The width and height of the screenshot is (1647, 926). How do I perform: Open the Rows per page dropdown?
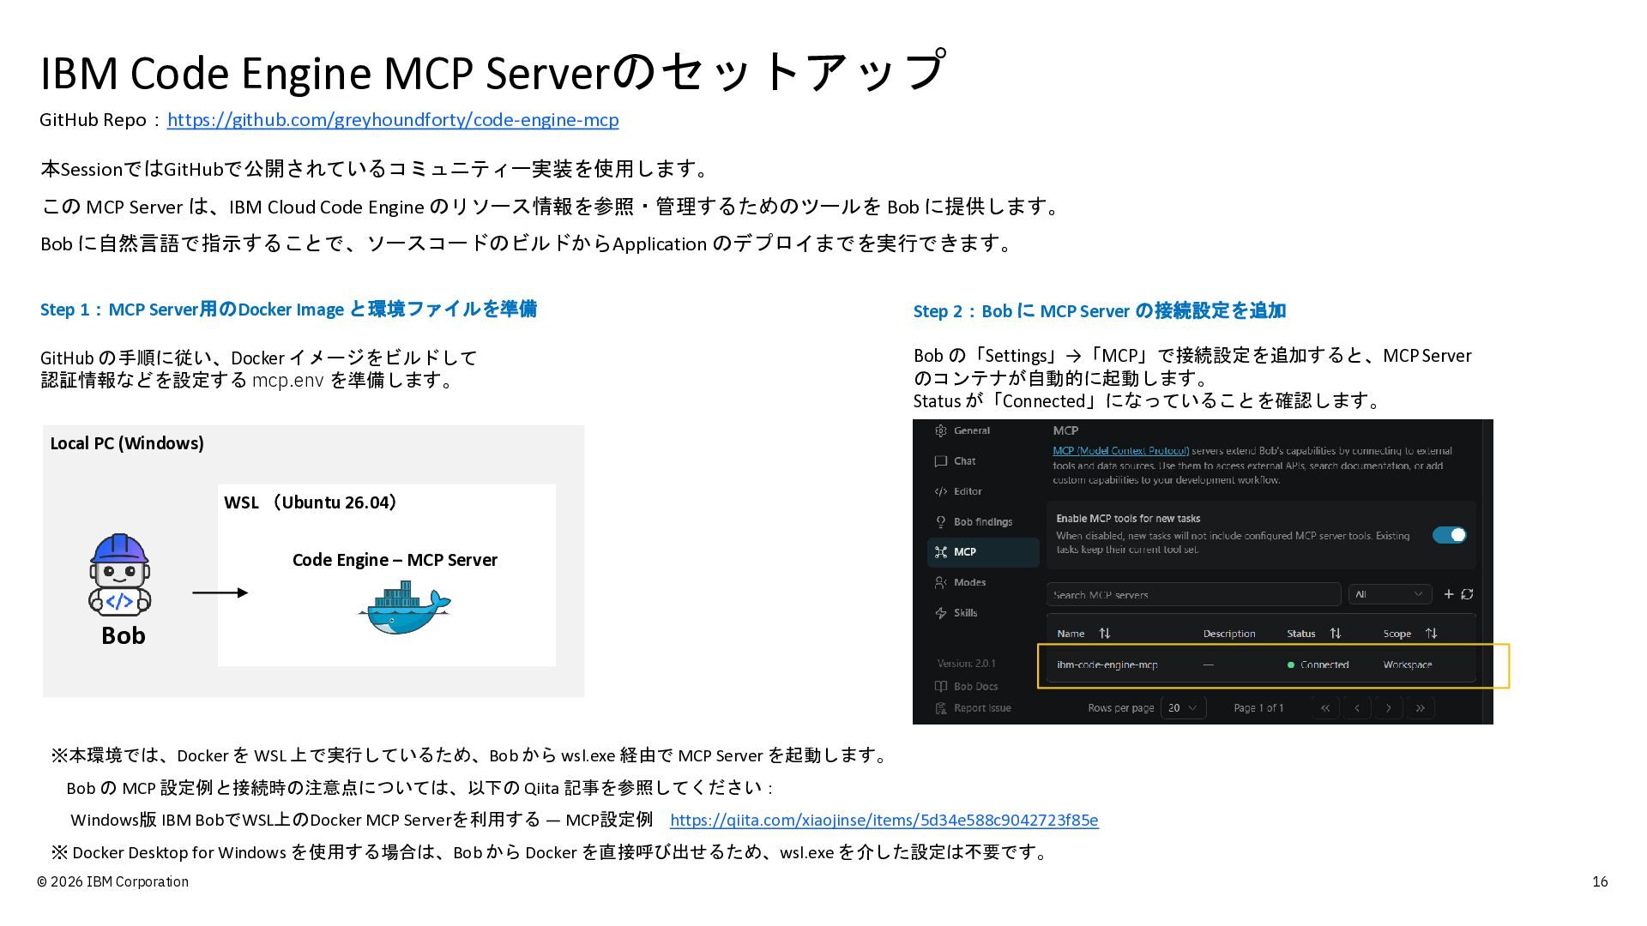1184,708
